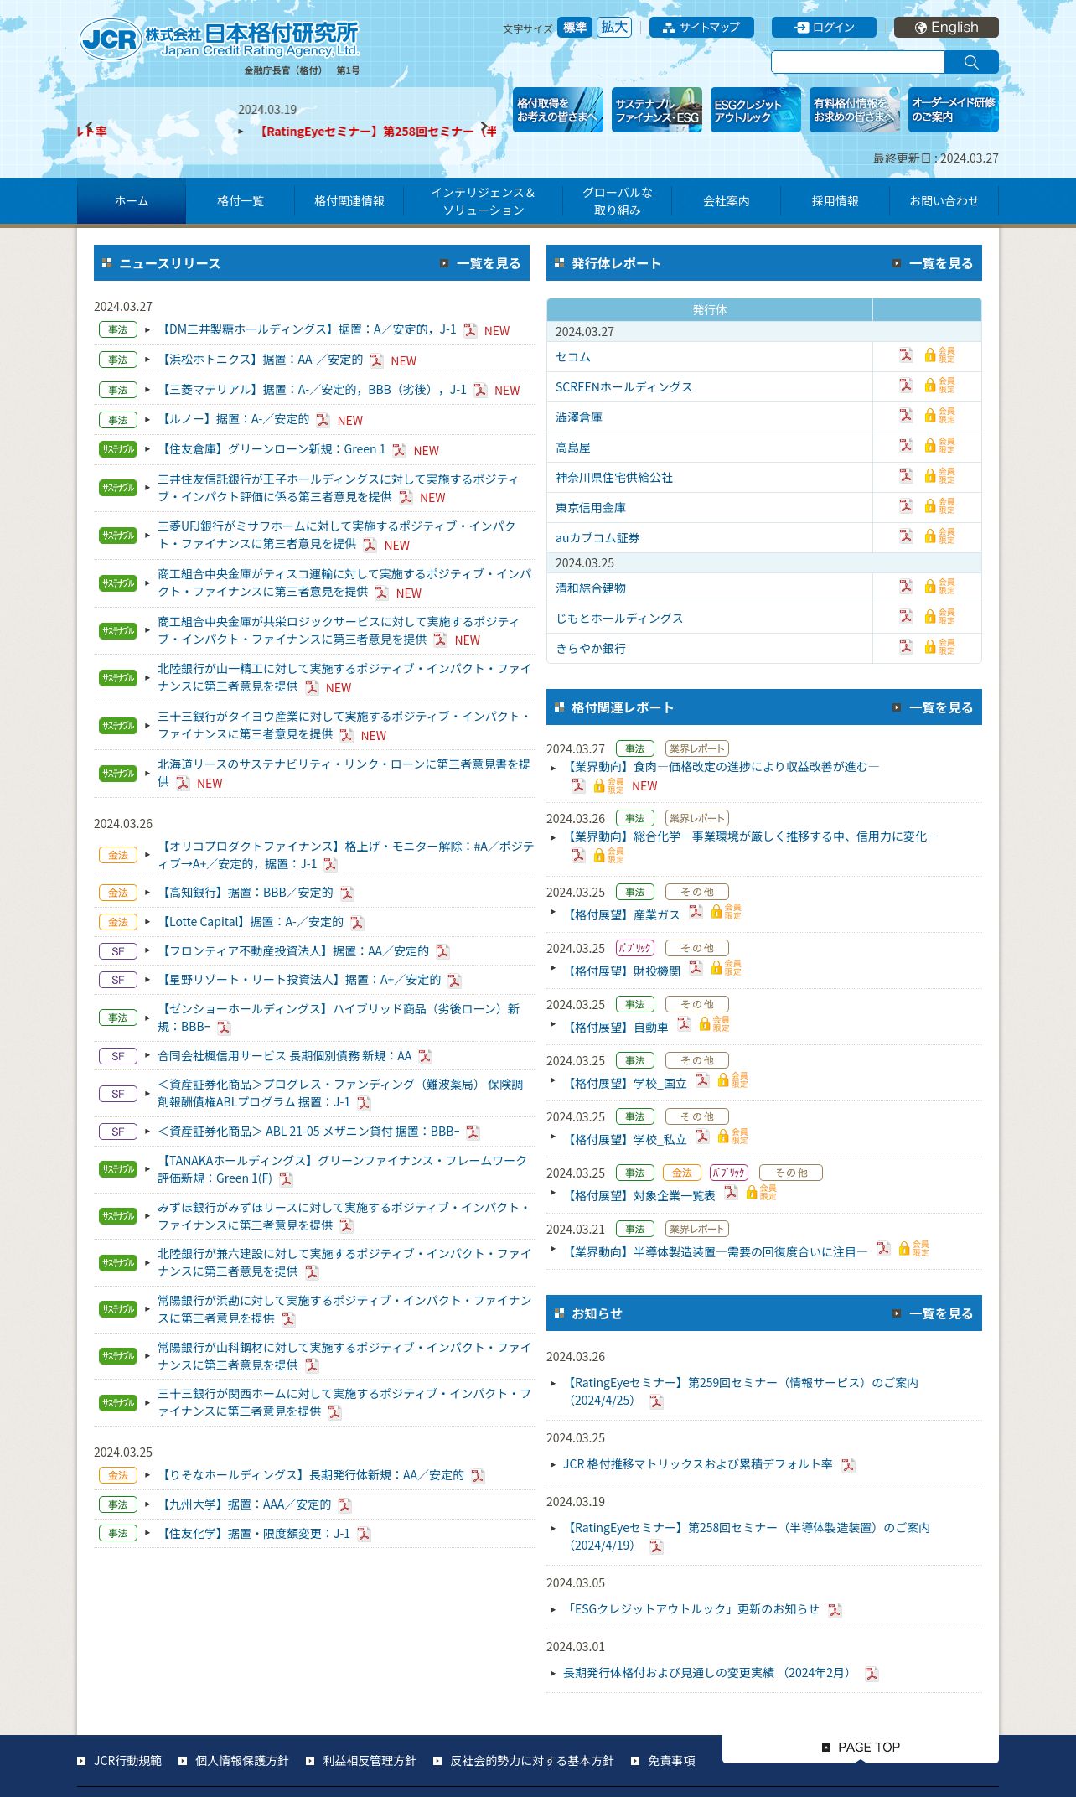
Task: Open PDF icon for 高島屋 report
Action: pyautogui.click(x=906, y=446)
